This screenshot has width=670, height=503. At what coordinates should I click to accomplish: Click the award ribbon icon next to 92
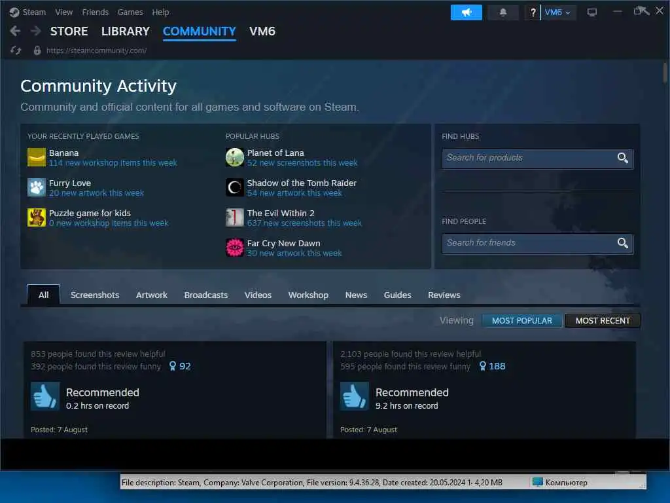click(x=173, y=366)
